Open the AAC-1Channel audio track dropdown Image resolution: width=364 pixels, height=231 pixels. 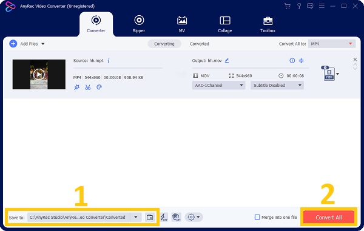218,85
